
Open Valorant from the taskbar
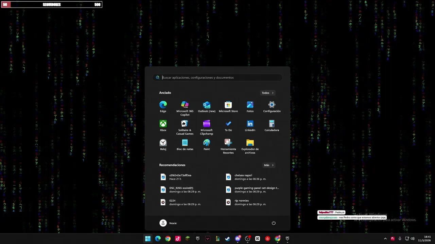[208, 239]
